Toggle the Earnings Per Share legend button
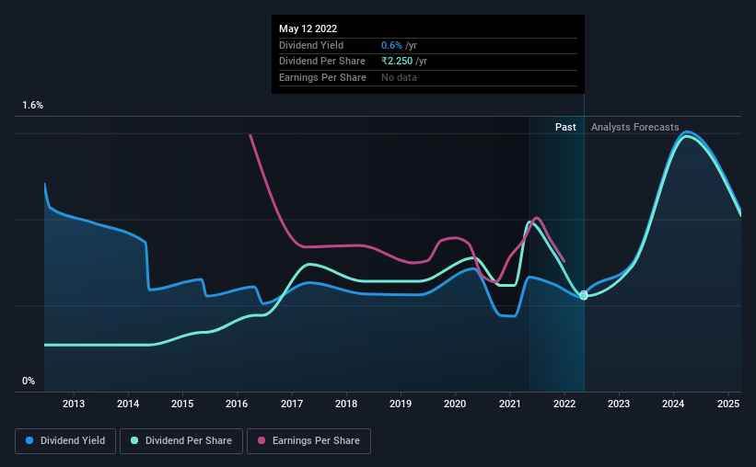 [308, 441]
